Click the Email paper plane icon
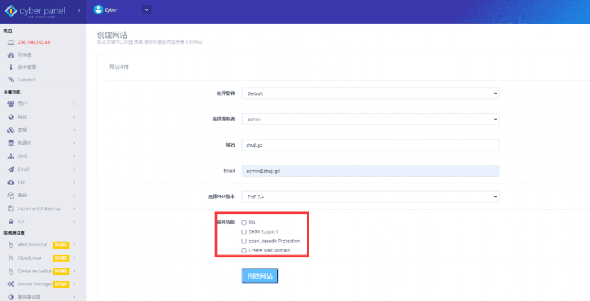The image size is (590, 301). tap(11, 169)
